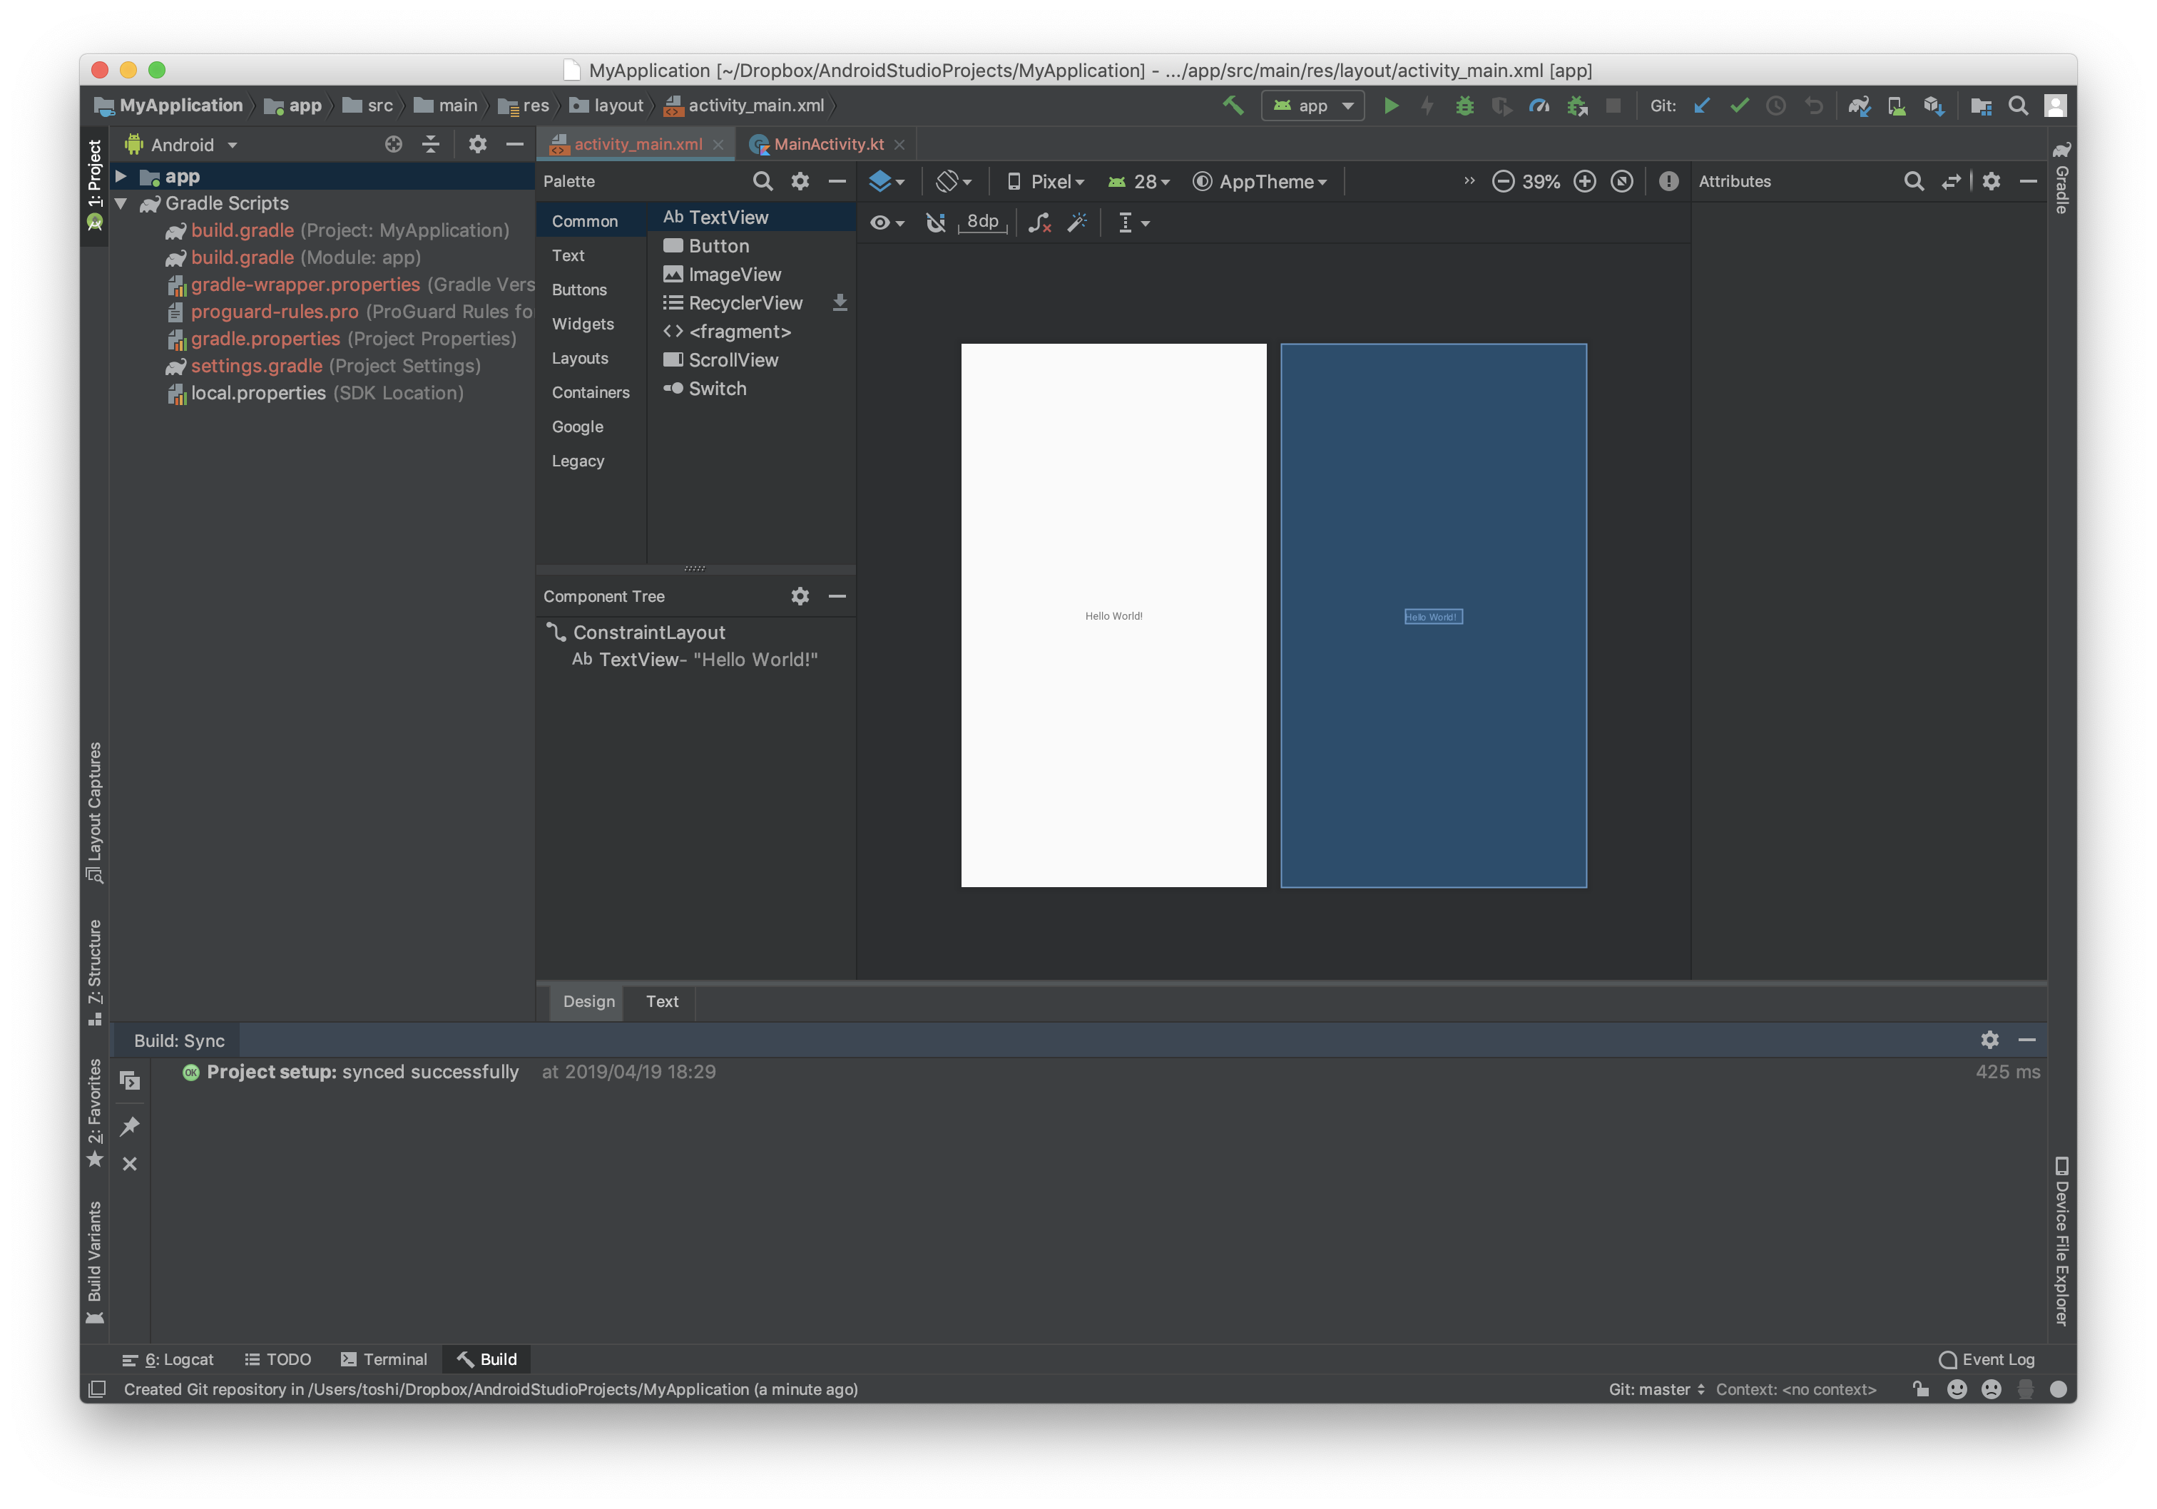Viewport: 2157px width, 1509px height.
Task: Click Git: master branch widget
Action: pyautogui.click(x=1656, y=1388)
